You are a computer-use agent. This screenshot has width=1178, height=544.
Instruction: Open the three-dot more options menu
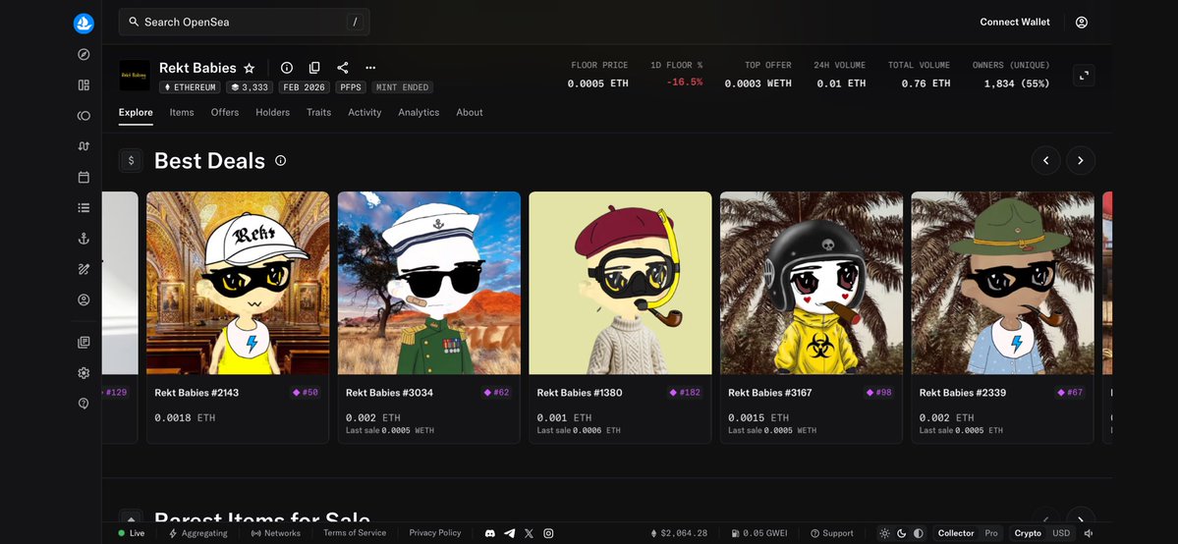tap(370, 68)
